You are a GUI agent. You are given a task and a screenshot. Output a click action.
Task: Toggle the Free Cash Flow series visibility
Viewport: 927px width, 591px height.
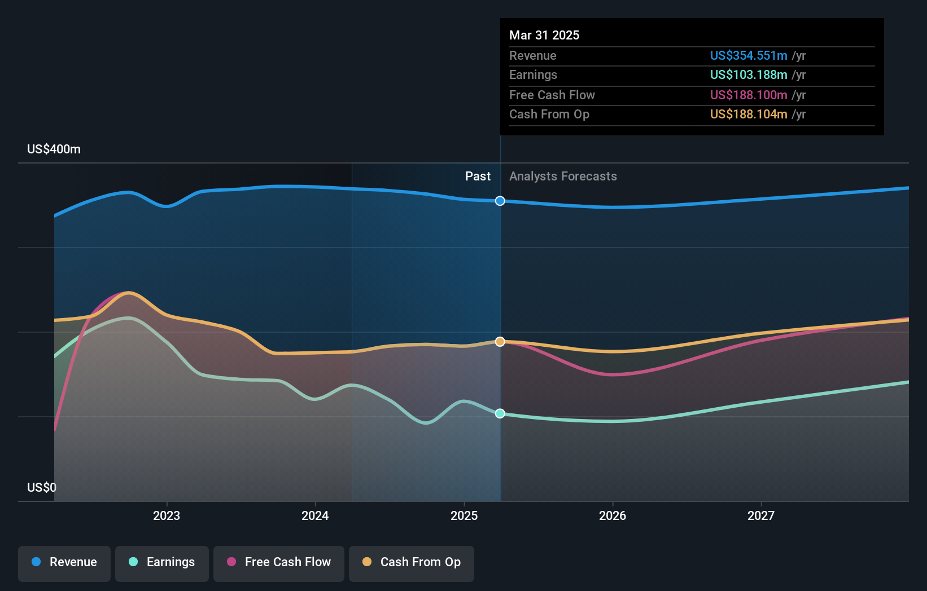pyautogui.click(x=278, y=562)
